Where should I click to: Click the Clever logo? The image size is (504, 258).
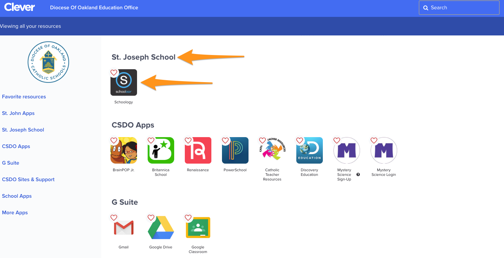20,7
